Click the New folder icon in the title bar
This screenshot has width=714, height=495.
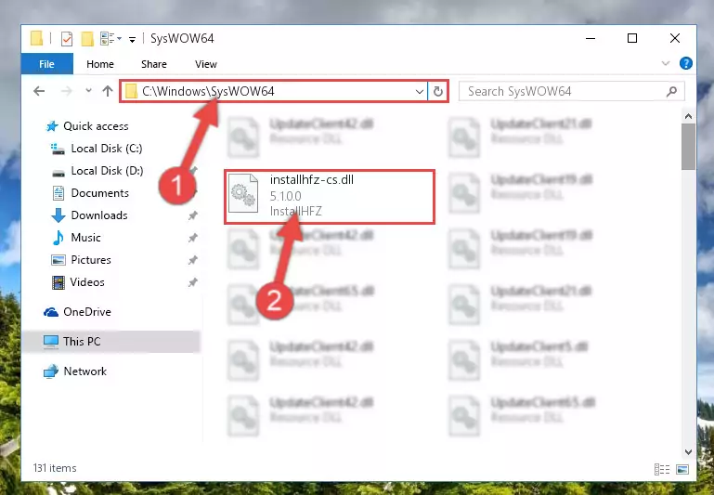[x=87, y=39]
